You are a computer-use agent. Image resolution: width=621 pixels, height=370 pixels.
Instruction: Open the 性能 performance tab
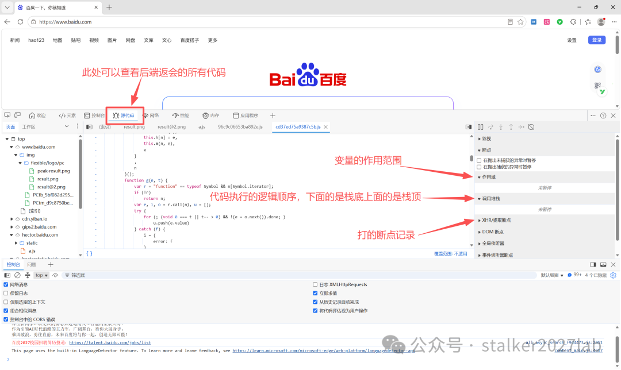click(181, 115)
